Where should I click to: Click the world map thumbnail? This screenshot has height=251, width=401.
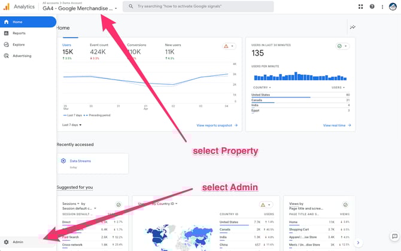178,237
